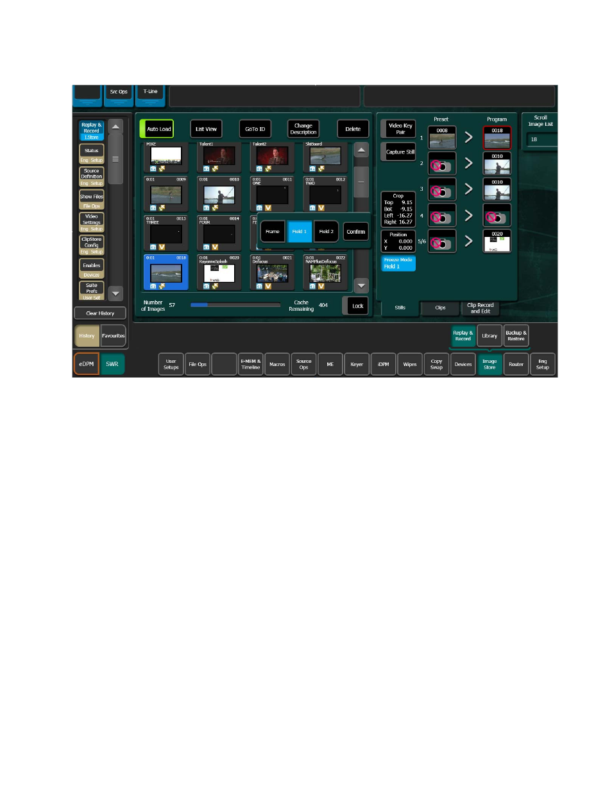The height and width of the screenshot is (793, 612).
Task: Click the key icon on the Talent1 thumbnail
Action: click(215, 169)
